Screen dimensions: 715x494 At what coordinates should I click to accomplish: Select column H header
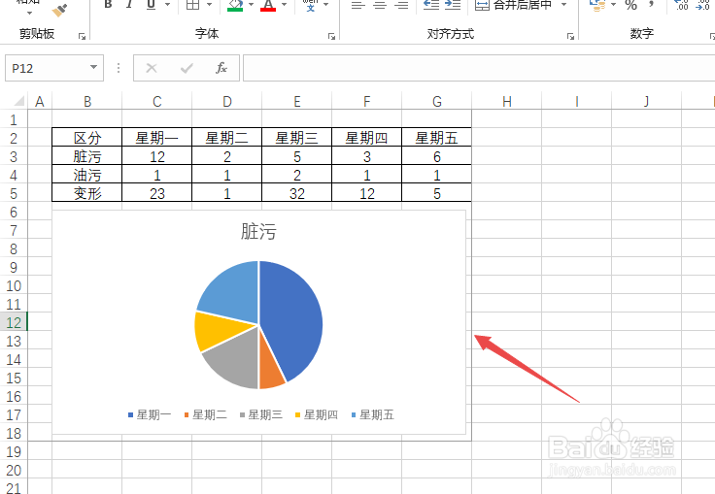click(506, 101)
